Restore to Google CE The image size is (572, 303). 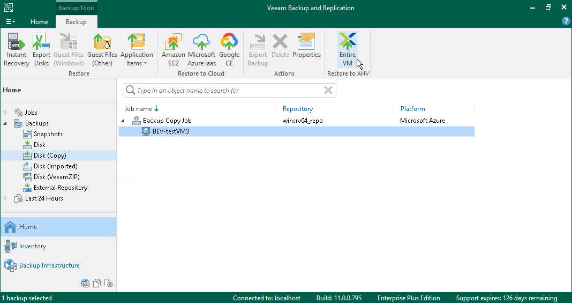point(229,50)
